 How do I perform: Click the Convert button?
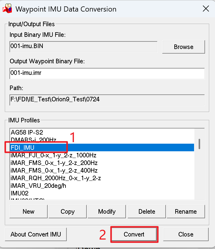coord(134,234)
